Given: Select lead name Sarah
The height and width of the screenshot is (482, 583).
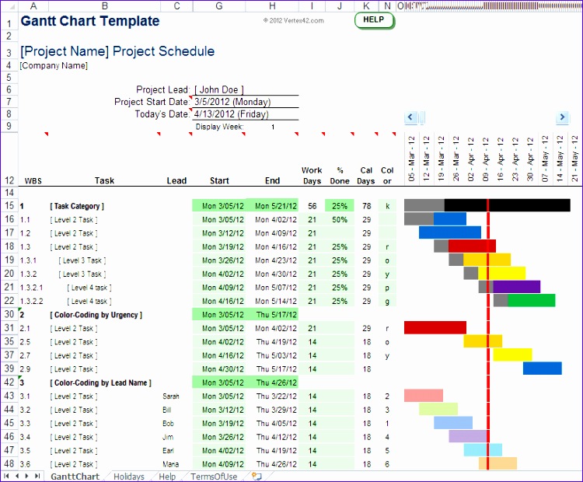Looking at the screenshot, I should (x=171, y=396).
